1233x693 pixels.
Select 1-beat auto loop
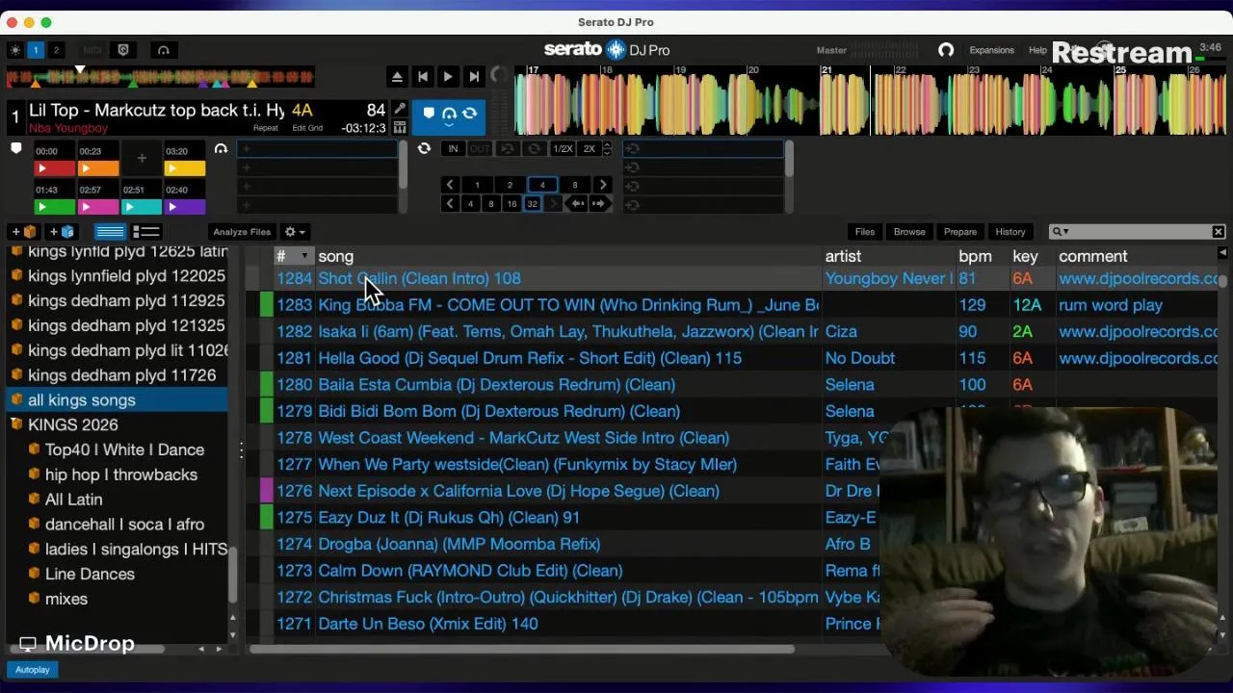pyautogui.click(x=477, y=185)
